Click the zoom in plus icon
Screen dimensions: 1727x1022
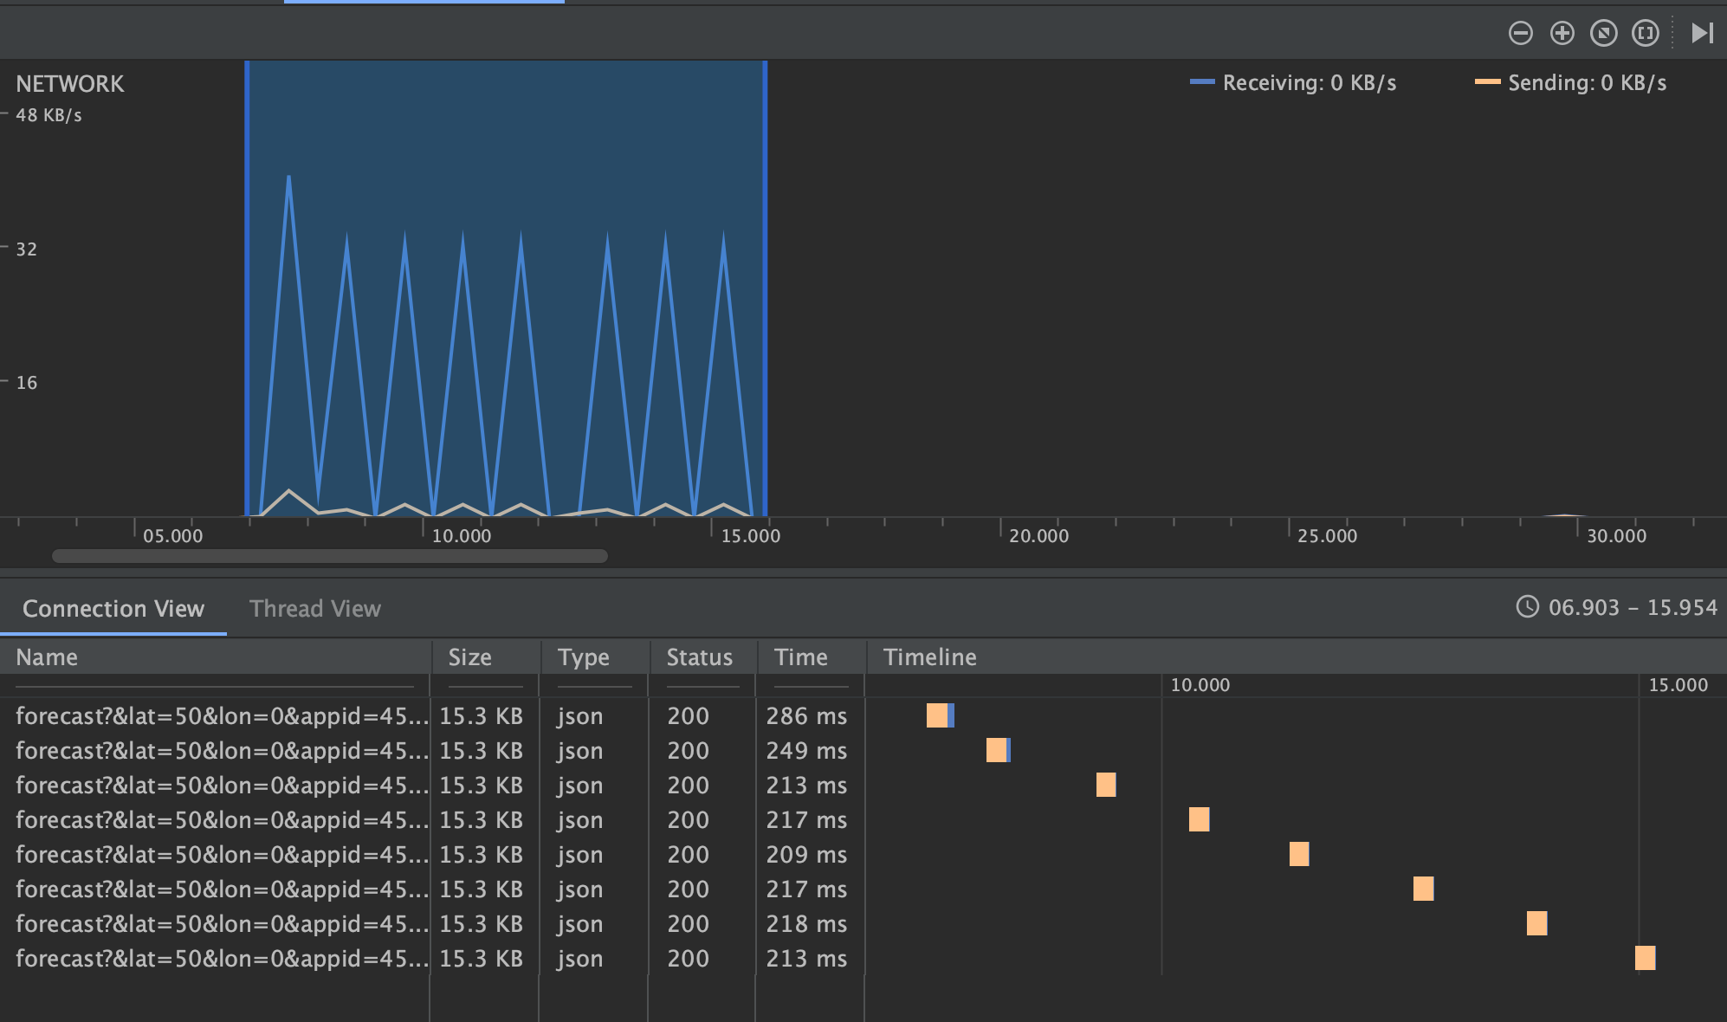click(x=1562, y=33)
